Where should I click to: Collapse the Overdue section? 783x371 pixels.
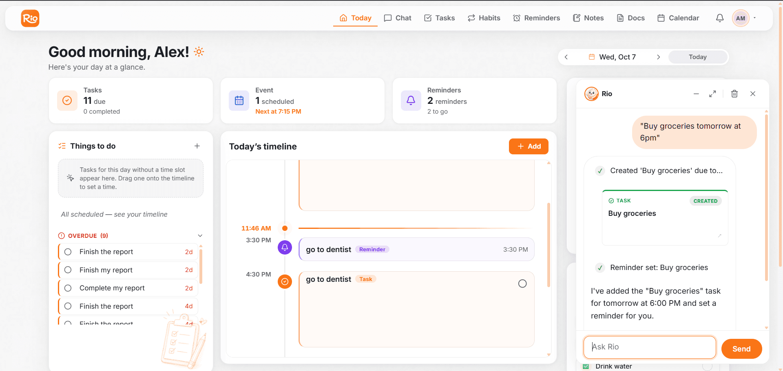click(x=200, y=236)
